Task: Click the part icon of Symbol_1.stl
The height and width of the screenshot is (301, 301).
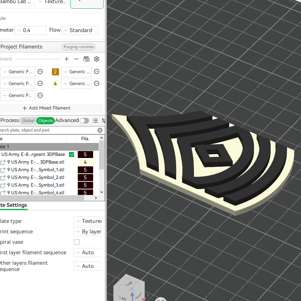Action: coord(3,170)
